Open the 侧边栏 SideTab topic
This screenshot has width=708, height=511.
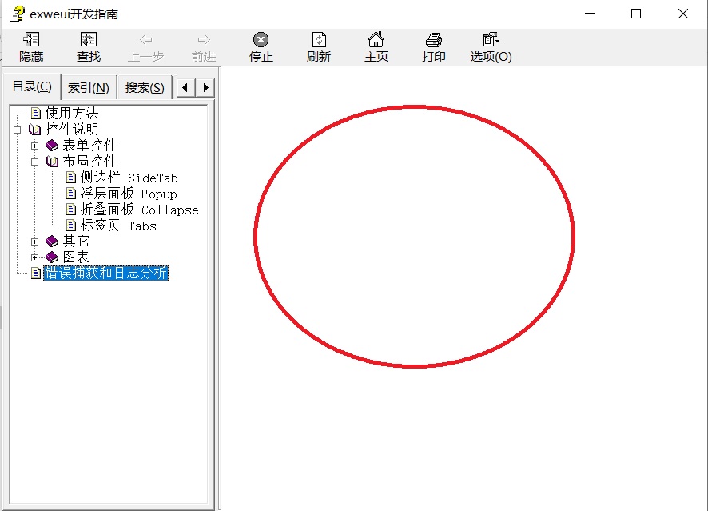click(x=129, y=178)
